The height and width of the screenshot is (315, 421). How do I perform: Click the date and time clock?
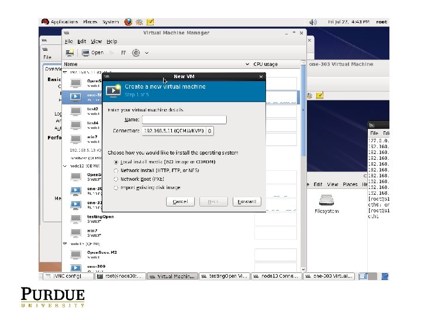point(348,22)
